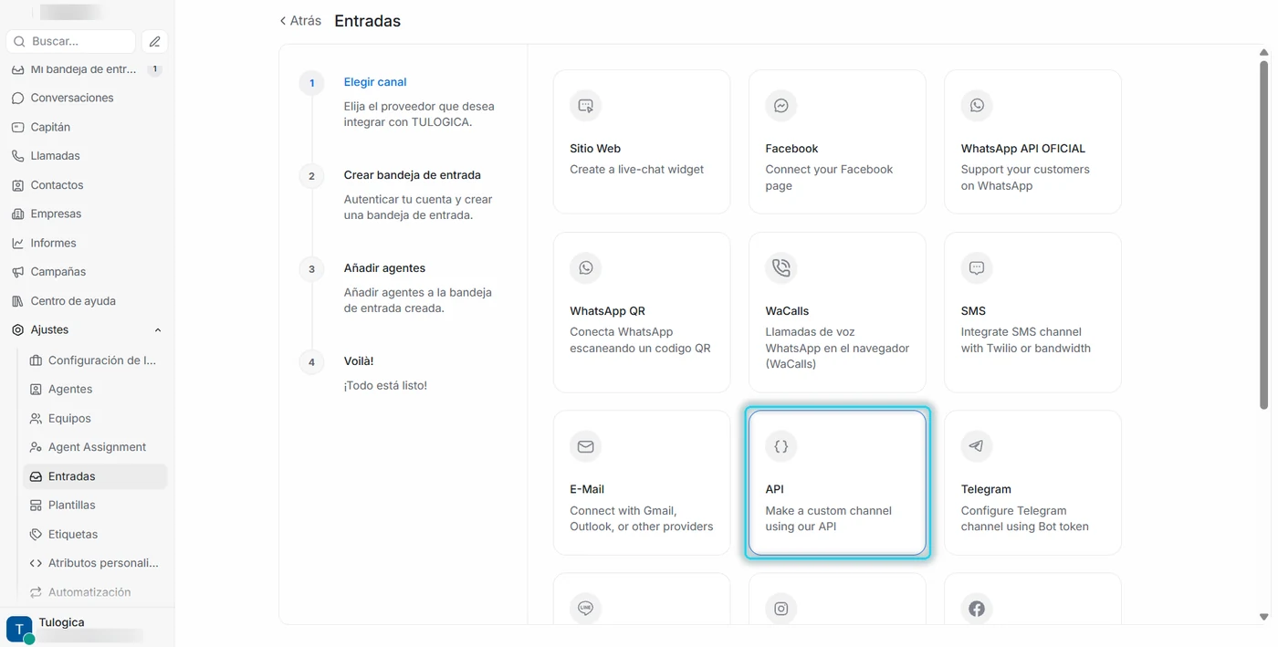Pick the SMS speech bubble icon

coord(977,267)
